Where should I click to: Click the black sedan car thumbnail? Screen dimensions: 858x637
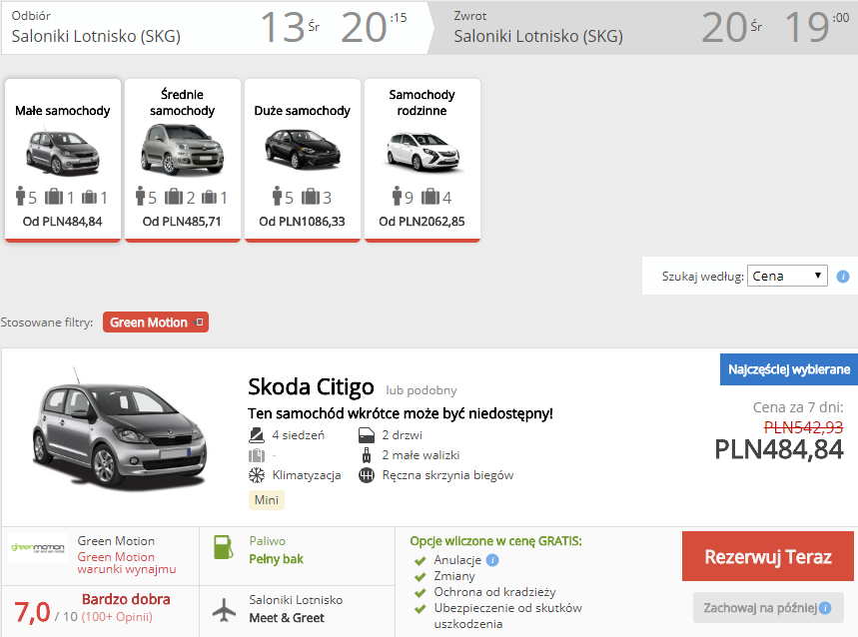click(x=302, y=149)
